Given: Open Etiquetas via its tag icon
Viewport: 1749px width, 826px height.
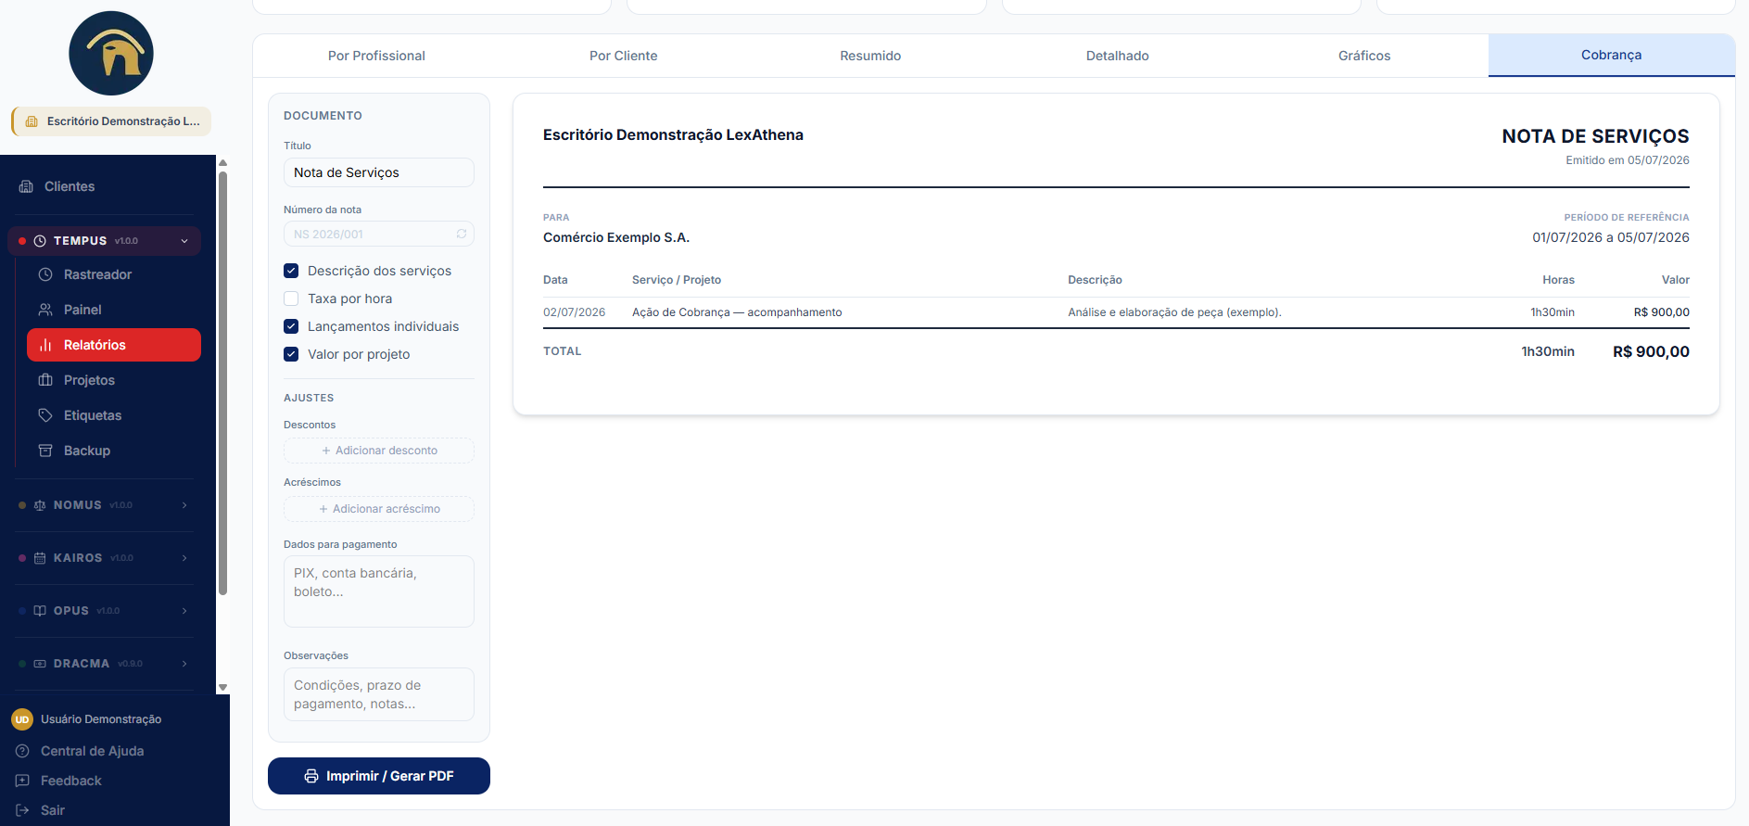Looking at the screenshot, I should [45, 415].
